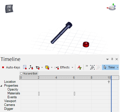The image size is (120, 112).
Task: Click the zoom-to-fit actor icon
Action: 92,67
